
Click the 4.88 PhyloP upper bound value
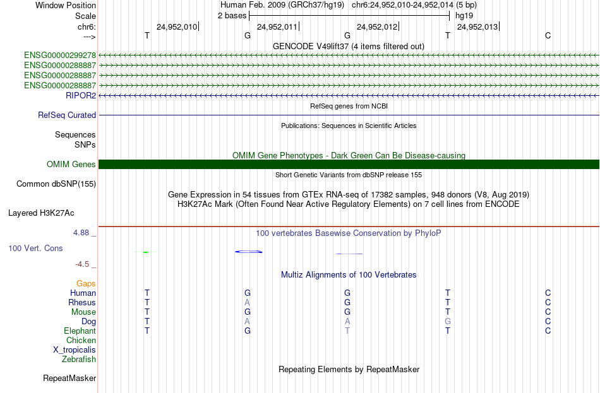coord(81,232)
